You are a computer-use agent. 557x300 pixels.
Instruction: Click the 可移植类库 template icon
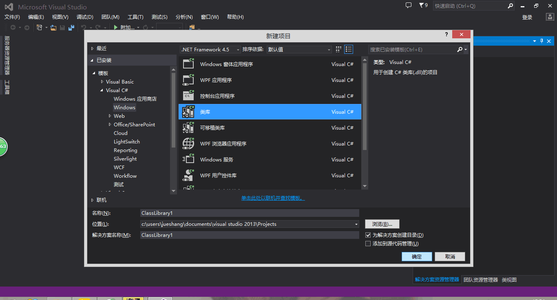tap(188, 128)
